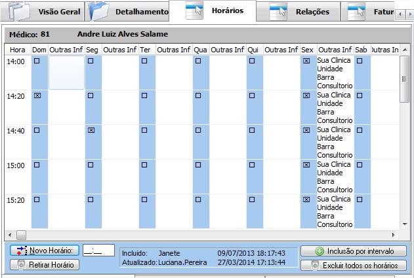Click the green plus icon on Inclusão por intervalo
The image size is (414, 278).
[x=320, y=251]
